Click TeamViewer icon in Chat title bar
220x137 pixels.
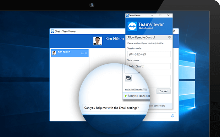(x=53, y=32)
